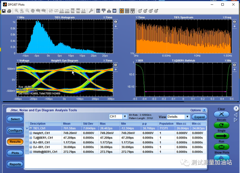Switch to the Configure tab
The height and width of the screenshot is (173, 240).
pos(15,130)
